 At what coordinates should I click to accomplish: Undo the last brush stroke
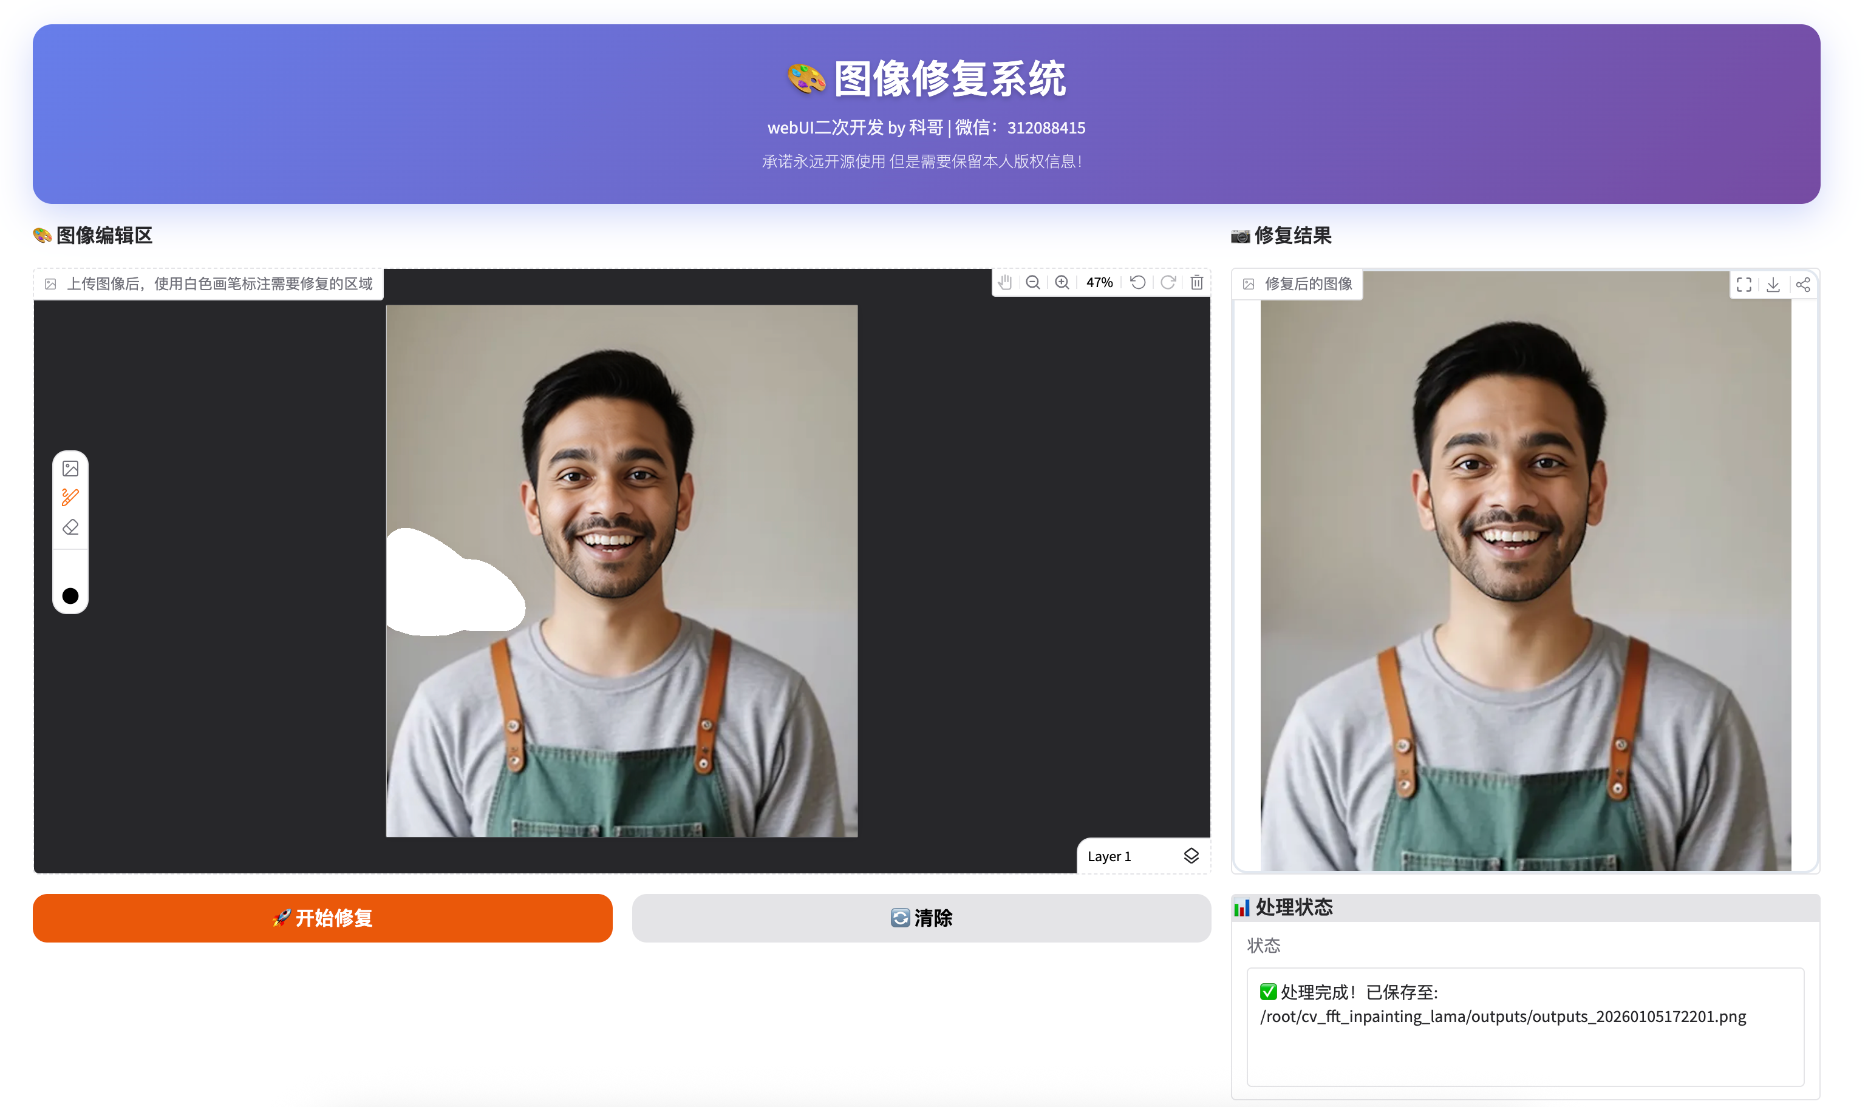[1137, 283]
